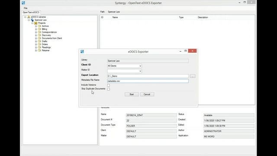Expand the Discovery folder

point(36,35)
